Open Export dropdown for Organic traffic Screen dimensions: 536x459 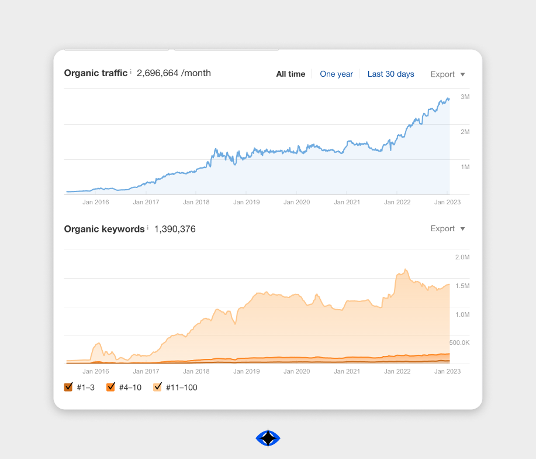pos(448,74)
